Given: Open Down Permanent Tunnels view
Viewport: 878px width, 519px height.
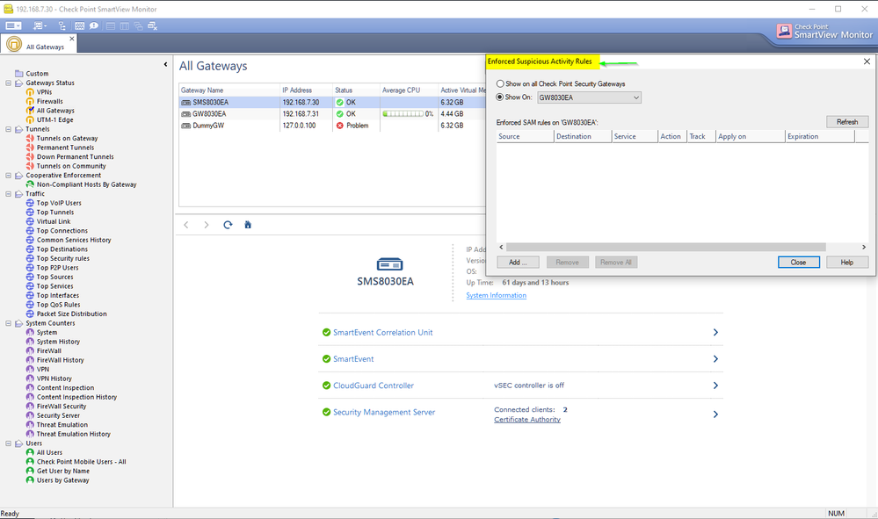Looking at the screenshot, I should click(x=75, y=156).
